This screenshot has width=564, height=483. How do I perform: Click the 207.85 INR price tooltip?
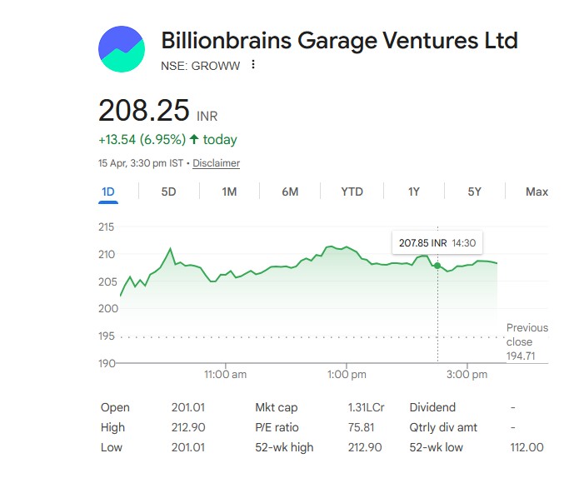pyautogui.click(x=437, y=242)
